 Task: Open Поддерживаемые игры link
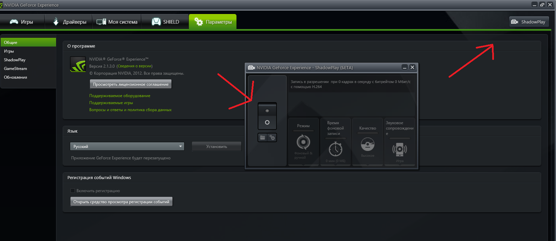(111, 103)
